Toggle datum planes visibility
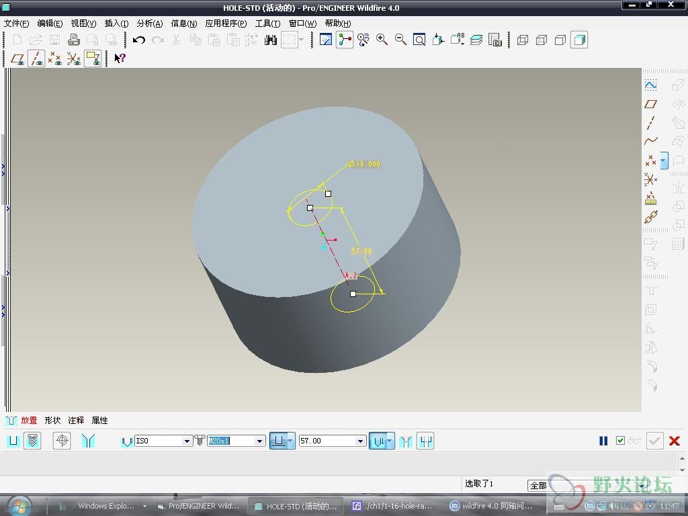 (17, 58)
